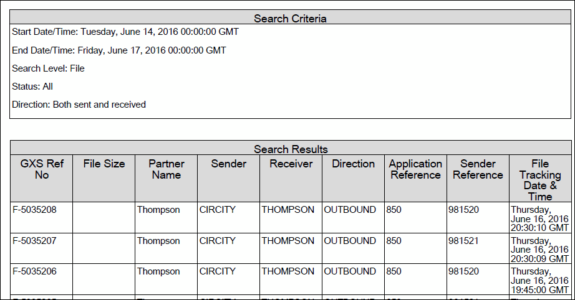575x300 pixels.
Task: Open file reference F-5035207
Action: click(x=34, y=240)
